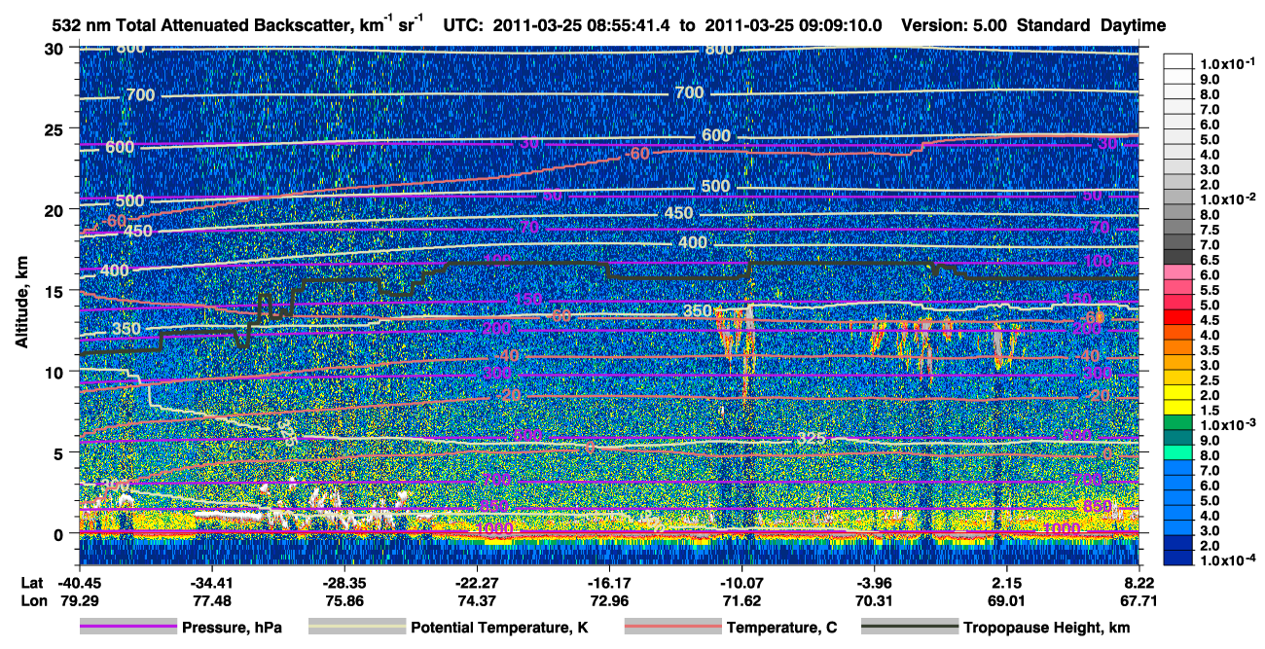This screenshot has width=1265, height=649.
Task: Click longitude value 67.71
Action: pos(1140,600)
